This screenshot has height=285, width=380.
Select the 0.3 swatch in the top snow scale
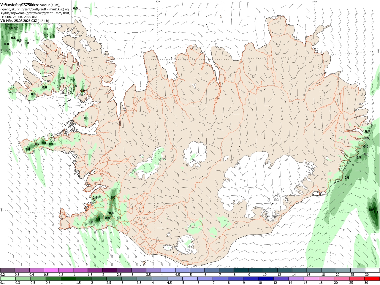click(x=22, y=270)
